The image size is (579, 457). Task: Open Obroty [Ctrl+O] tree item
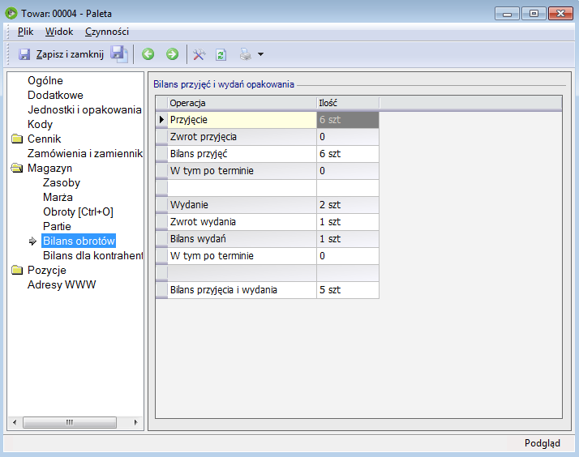click(78, 211)
